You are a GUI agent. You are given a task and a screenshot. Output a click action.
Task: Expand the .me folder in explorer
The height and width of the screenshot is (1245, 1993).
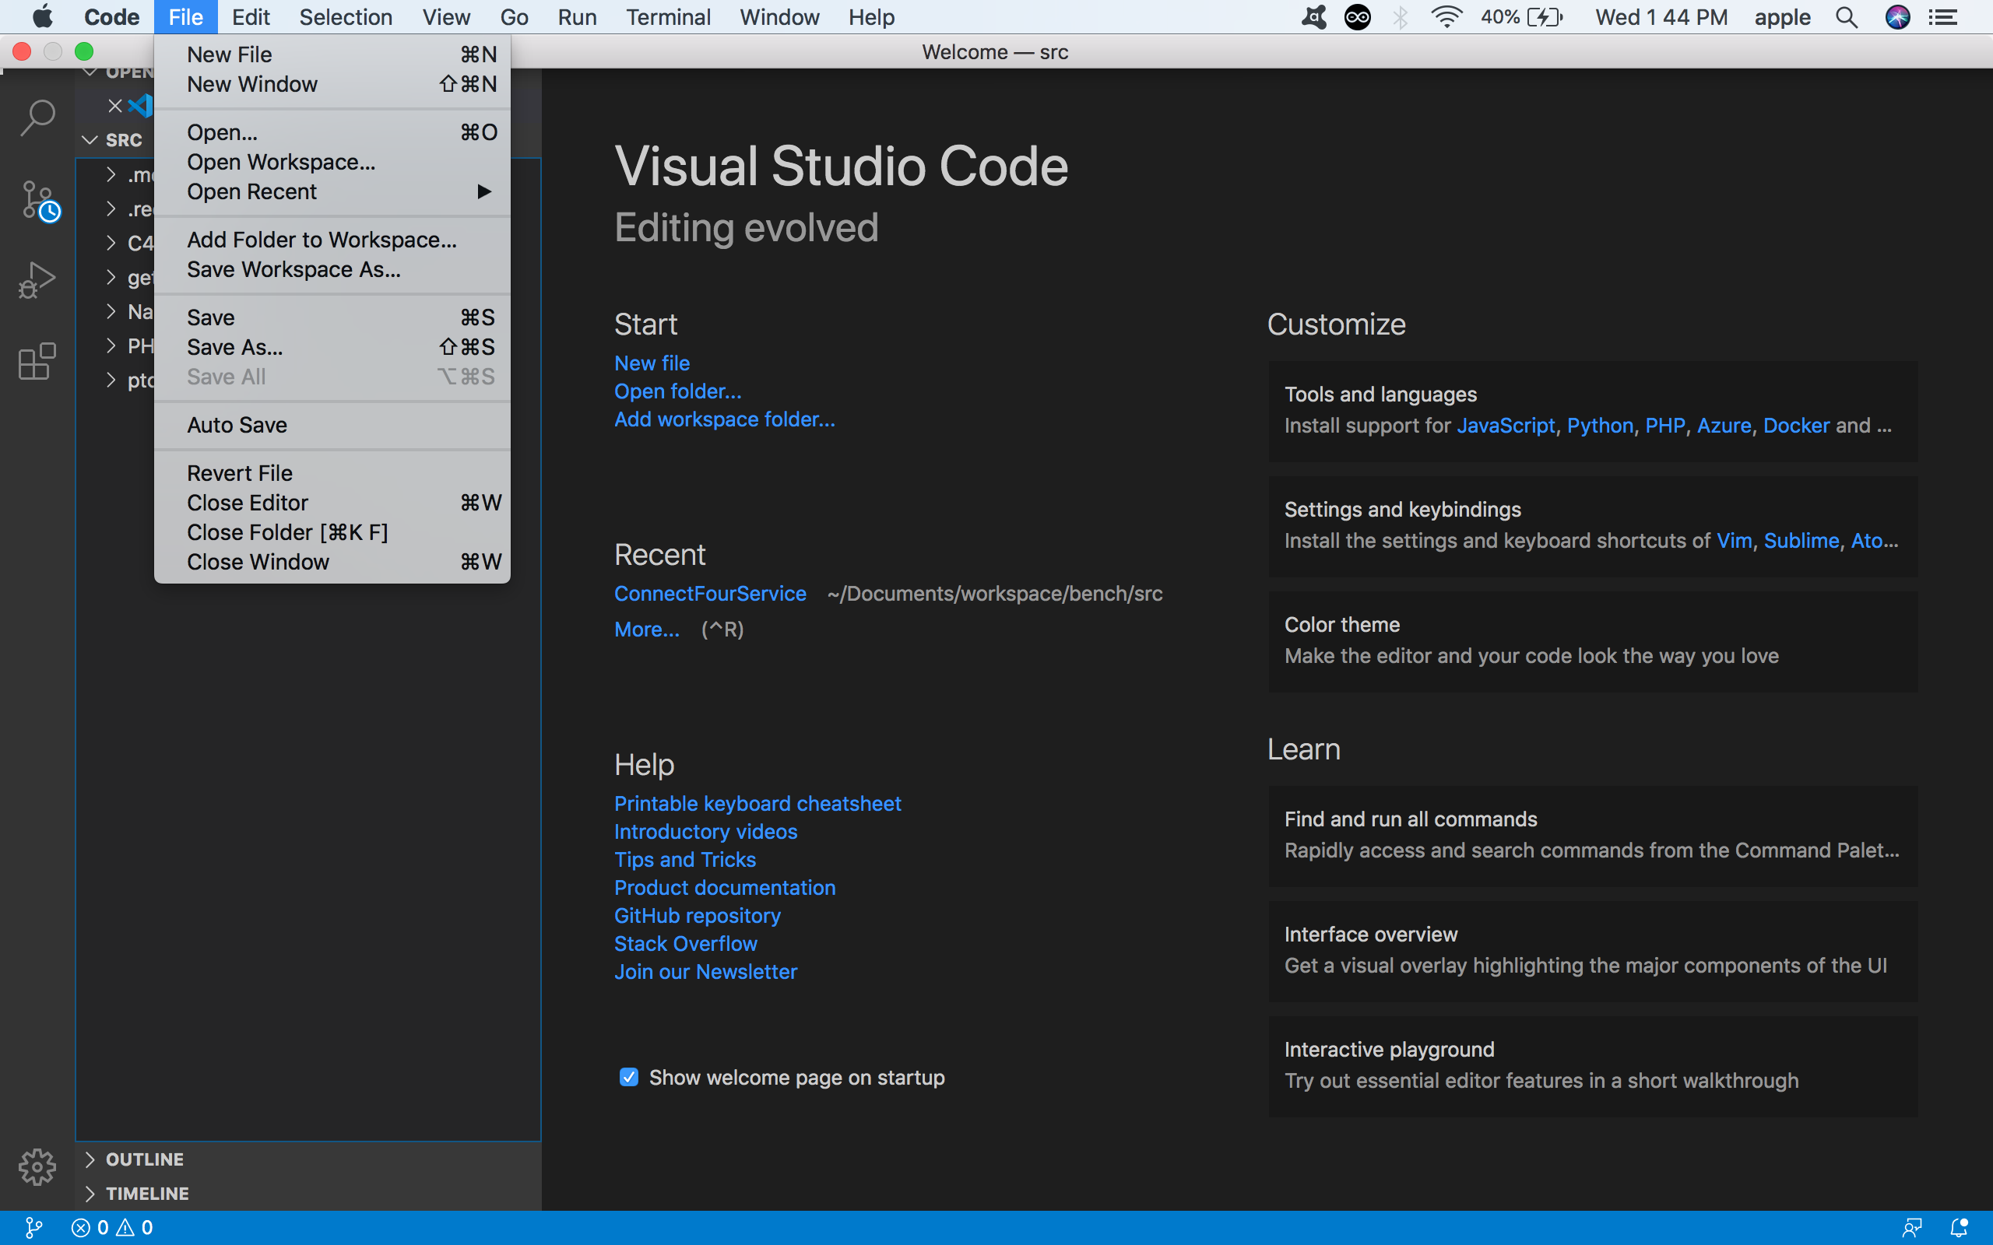[x=111, y=174]
